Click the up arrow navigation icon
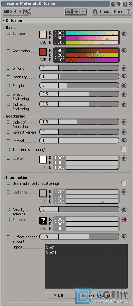 [69, 12]
